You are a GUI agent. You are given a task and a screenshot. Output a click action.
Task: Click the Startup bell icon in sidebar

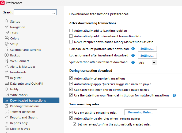point(7,21)
